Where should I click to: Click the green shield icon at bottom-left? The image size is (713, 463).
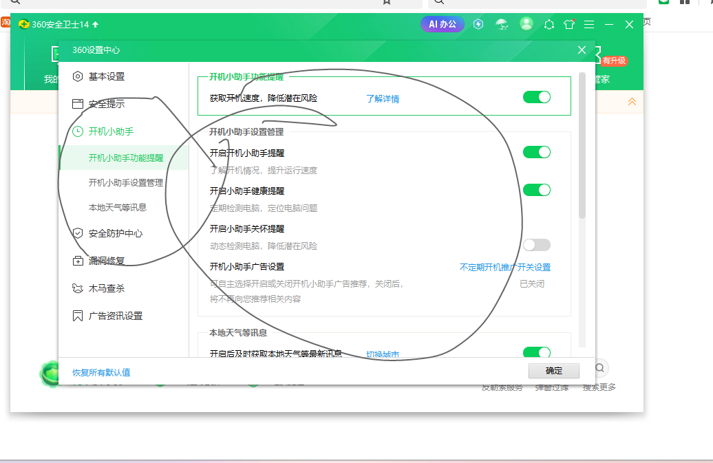coord(49,374)
